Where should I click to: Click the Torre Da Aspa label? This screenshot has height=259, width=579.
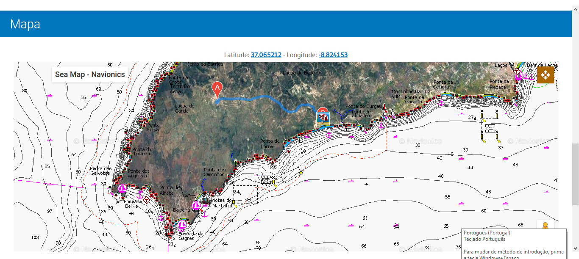pyautogui.click(x=179, y=89)
